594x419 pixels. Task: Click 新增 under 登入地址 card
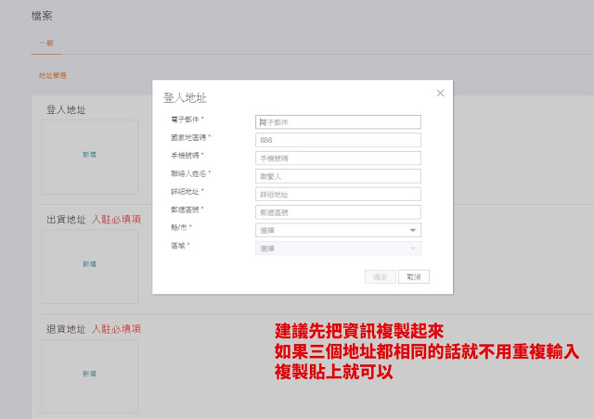89,155
